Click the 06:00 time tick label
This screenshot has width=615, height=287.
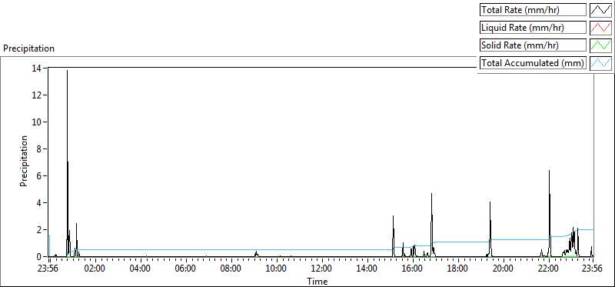point(185,269)
